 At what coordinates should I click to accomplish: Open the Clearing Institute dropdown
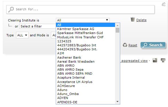click(x=83, y=20)
